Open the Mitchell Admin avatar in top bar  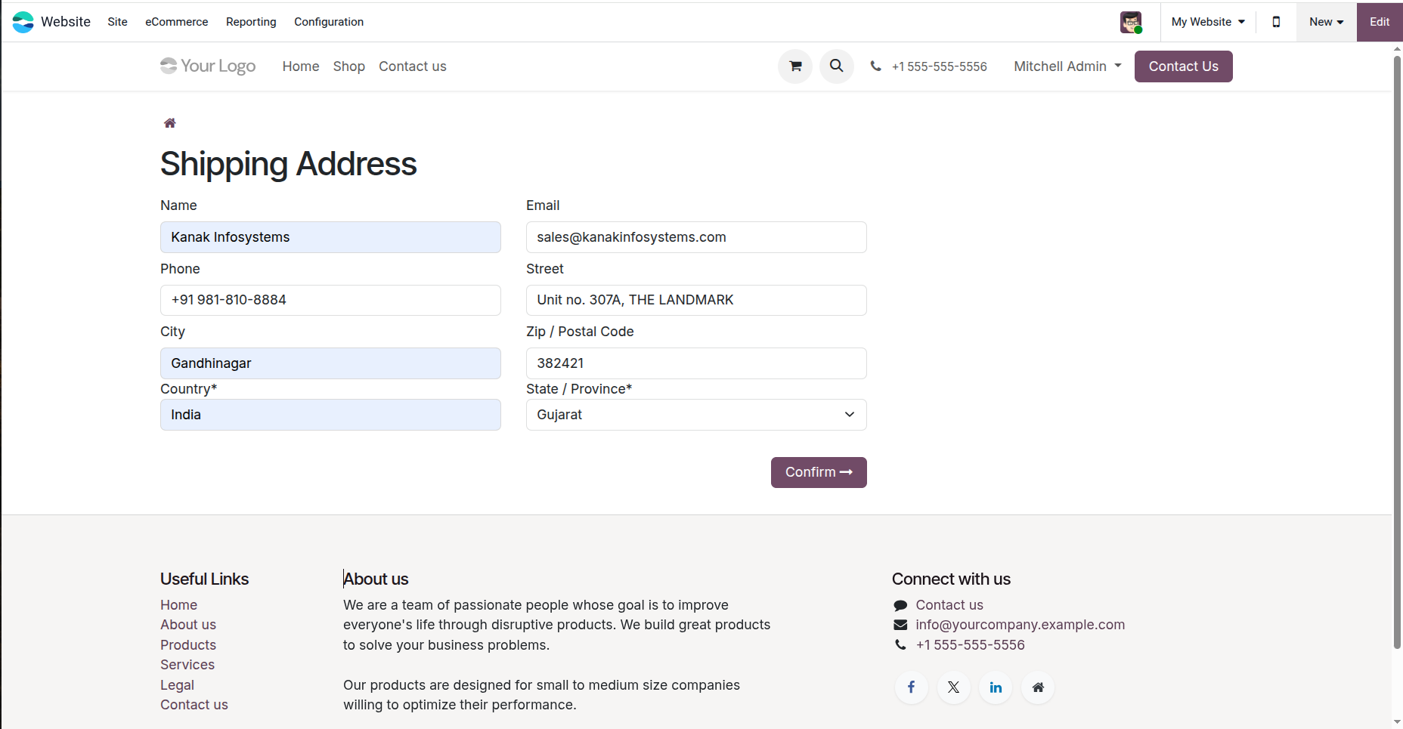click(1131, 22)
